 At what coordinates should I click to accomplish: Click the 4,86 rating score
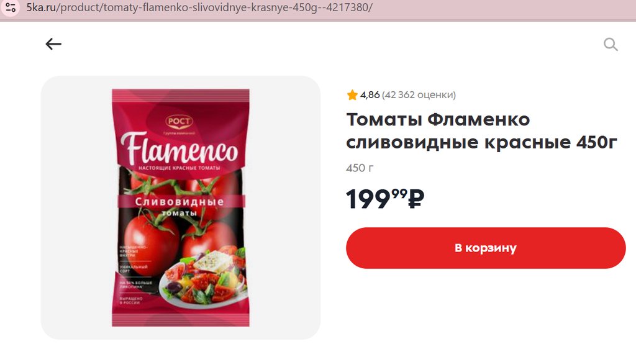(370, 95)
